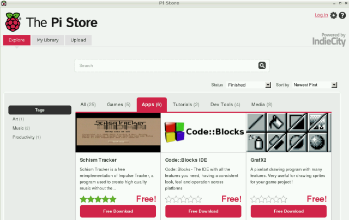Screen dimensions: 349x220
Task: Click the Code::Blocks IDE description text
Action: [x=202, y=179]
